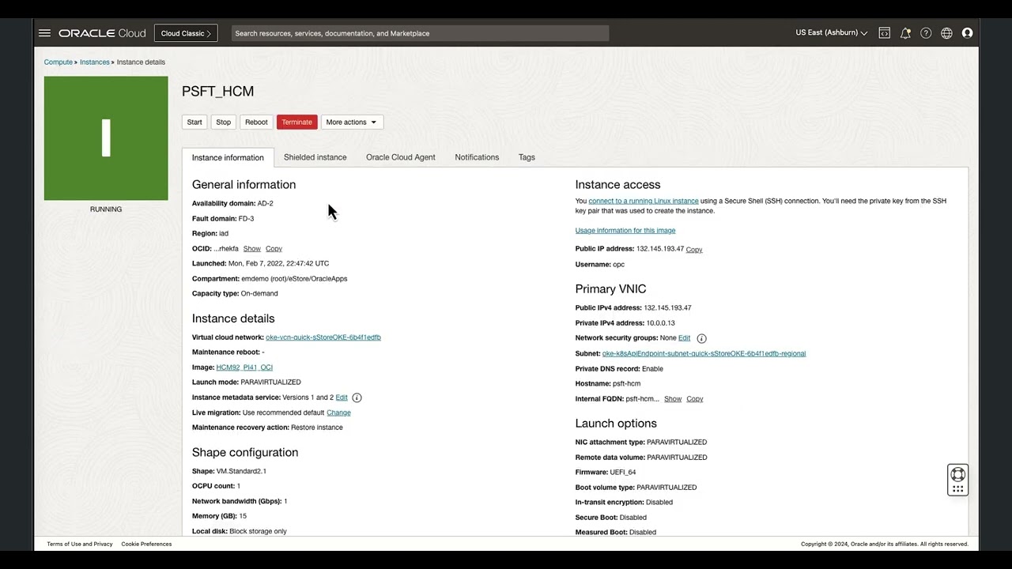This screenshot has width=1012, height=569.
Task: Open Cookie Preferences
Action: (x=146, y=544)
